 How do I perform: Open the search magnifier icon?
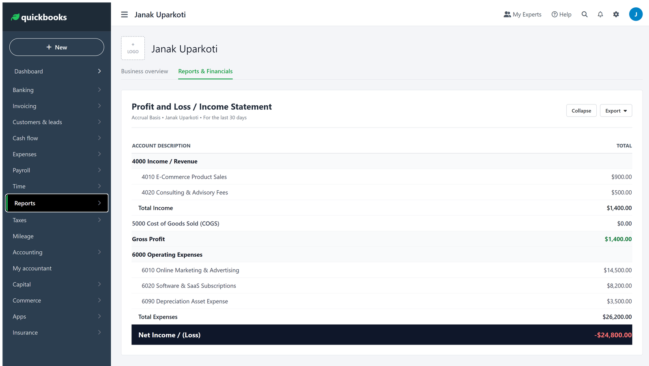585,14
